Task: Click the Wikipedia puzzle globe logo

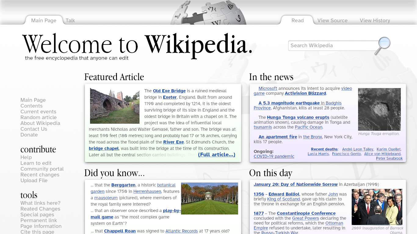Action: (x=209, y=13)
